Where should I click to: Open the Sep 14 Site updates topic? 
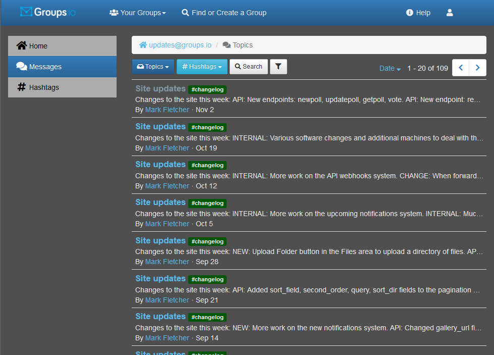point(160,316)
